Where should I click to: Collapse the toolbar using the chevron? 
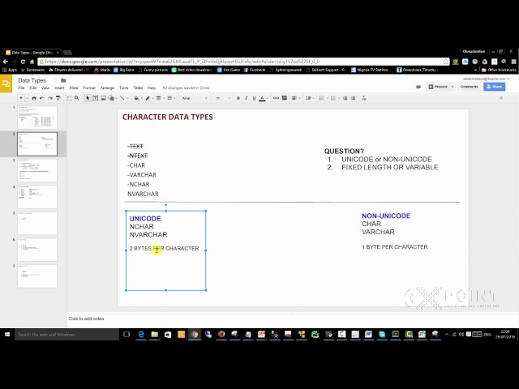[501, 98]
